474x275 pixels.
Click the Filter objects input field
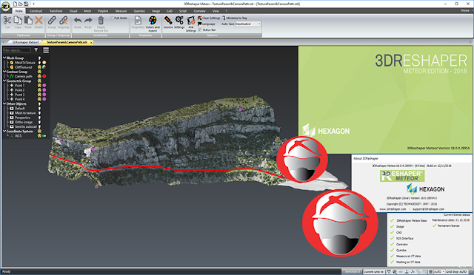point(16,50)
